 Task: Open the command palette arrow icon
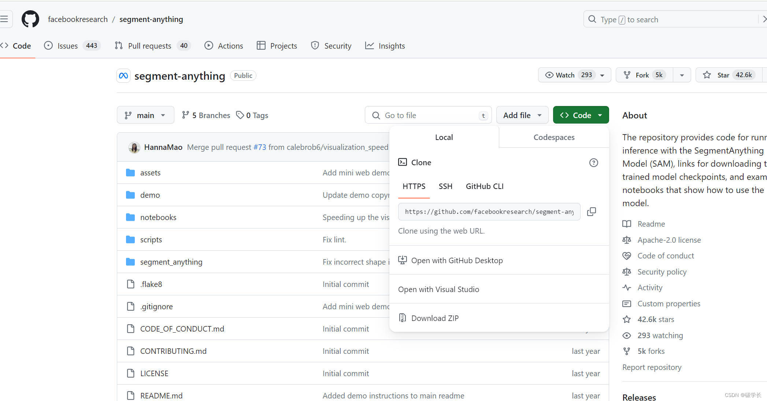pyautogui.click(x=763, y=19)
